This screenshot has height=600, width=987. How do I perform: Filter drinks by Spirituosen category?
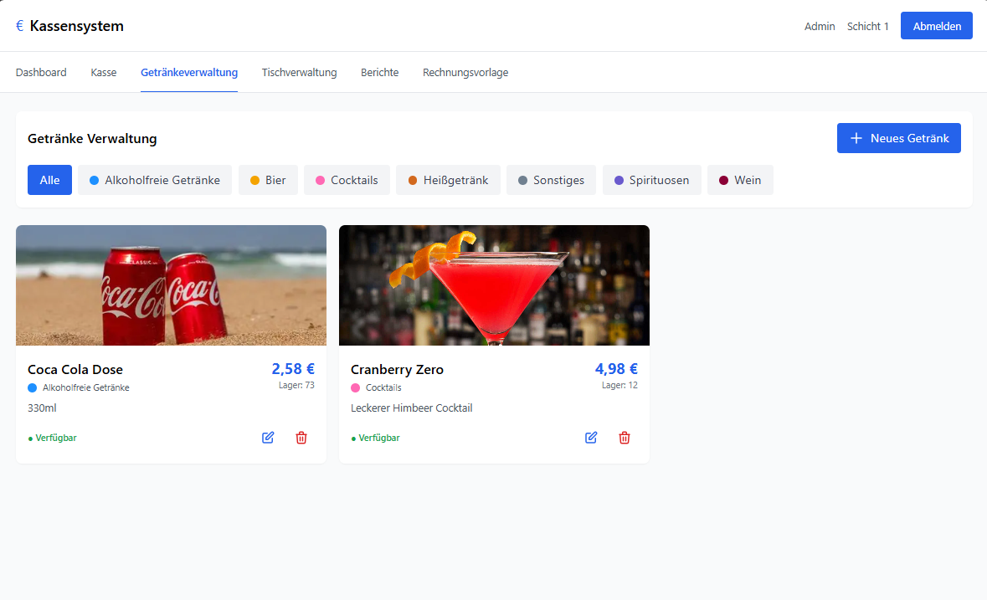(651, 180)
